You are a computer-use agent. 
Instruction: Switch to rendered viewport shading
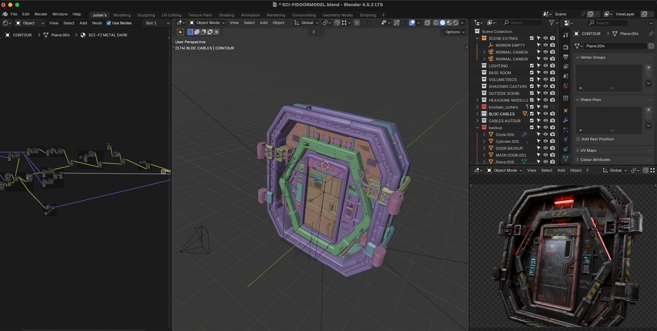[456, 23]
